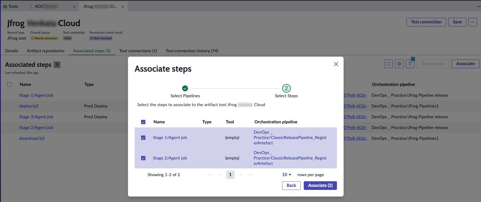Viewport: 481px width, 202px height.
Task: Click the Test connection button
Action: pyautogui.click(x=426, y=22)
